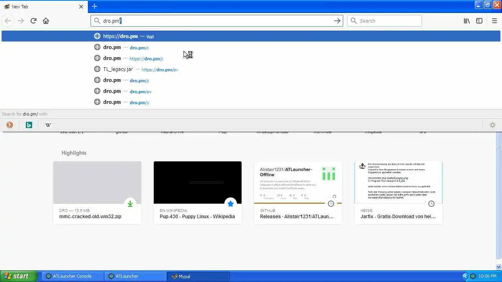Select the TL_legacy.jar suggestion
Viewport: 502px width, 282px height.
[x=251, y=69]
